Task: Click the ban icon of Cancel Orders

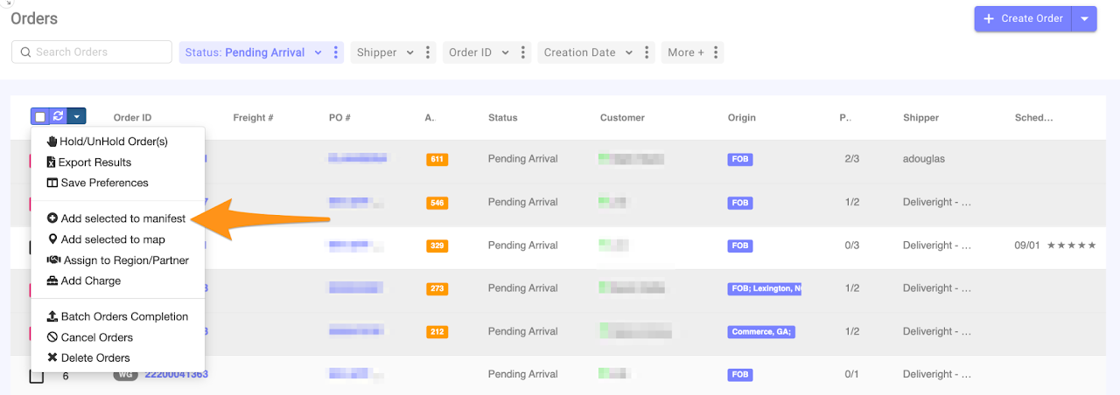Action: (52, 337)
